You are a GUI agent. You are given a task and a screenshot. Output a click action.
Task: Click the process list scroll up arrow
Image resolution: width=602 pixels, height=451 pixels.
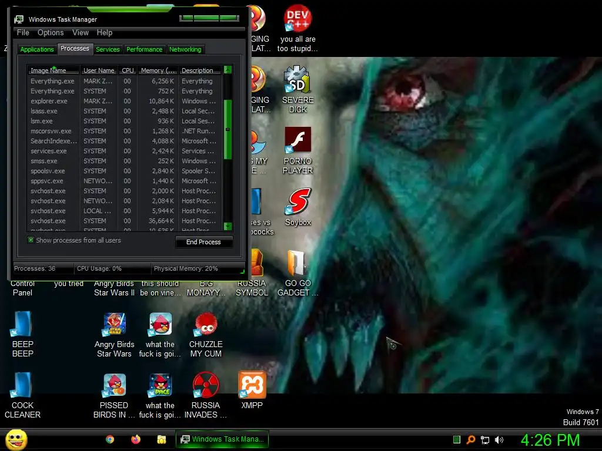[228, 70]
